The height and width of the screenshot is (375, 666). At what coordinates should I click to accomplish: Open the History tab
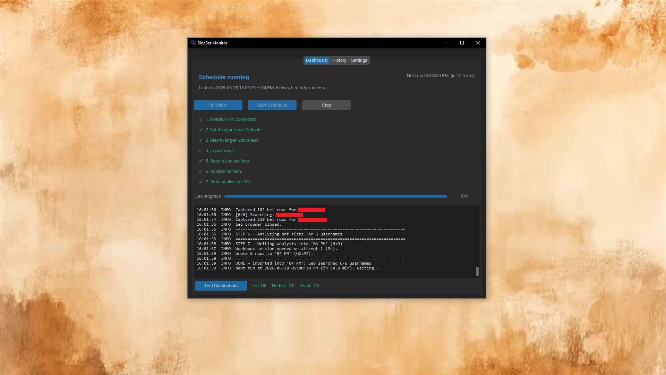click(339, 60)
